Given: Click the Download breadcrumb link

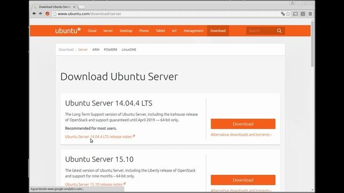Looking at the screenshot, I should [66, 50].
